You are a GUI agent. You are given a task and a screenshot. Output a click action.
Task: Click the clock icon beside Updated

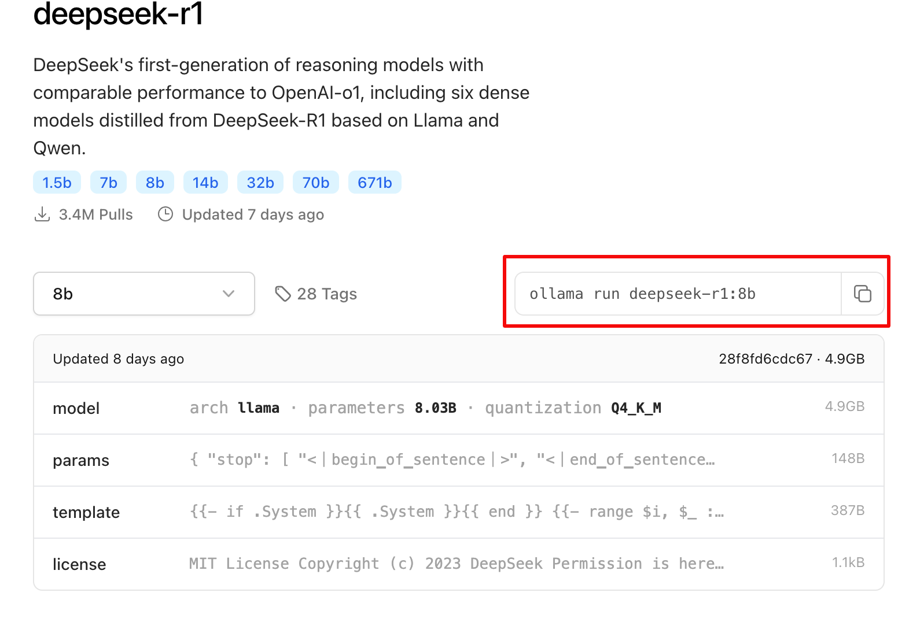click(165, 214)
